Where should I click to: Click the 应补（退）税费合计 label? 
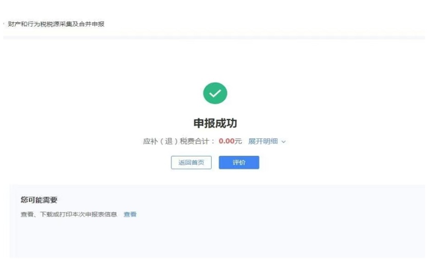point(176,141)
